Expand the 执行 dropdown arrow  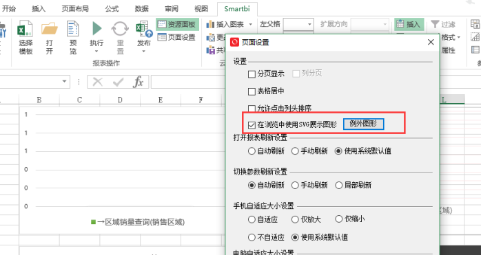point(96,52)
